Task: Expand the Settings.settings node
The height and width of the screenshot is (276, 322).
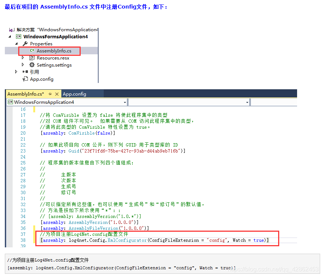Action: point(23,65)
